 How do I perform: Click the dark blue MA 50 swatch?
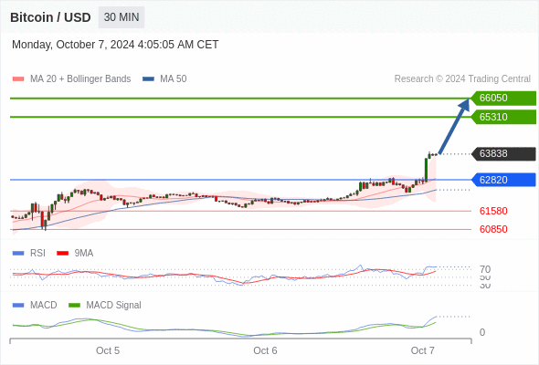click(148, 79)
